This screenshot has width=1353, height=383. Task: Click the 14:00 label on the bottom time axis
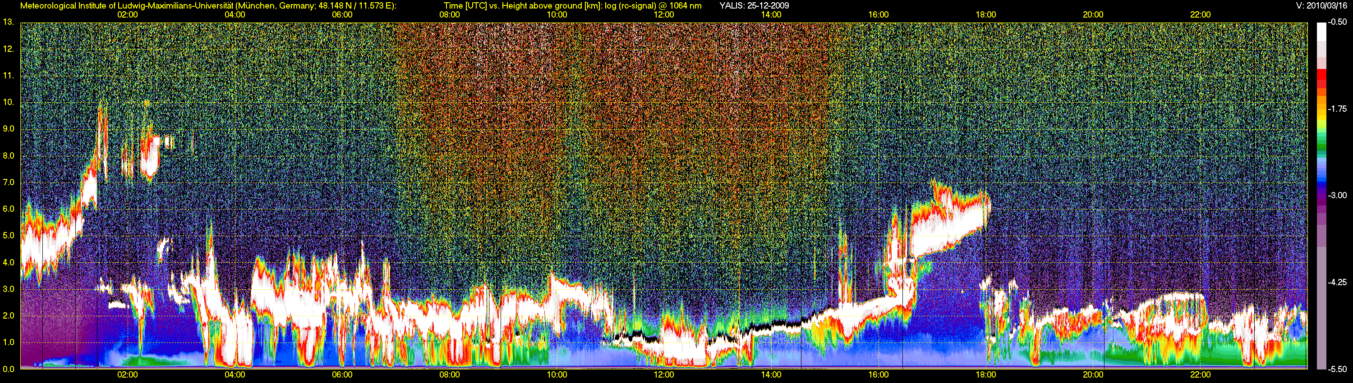(x=771, y=374)
